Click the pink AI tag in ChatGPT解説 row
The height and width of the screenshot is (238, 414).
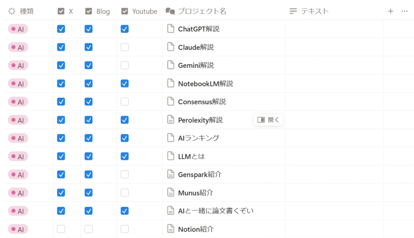(x=18, y=29)
